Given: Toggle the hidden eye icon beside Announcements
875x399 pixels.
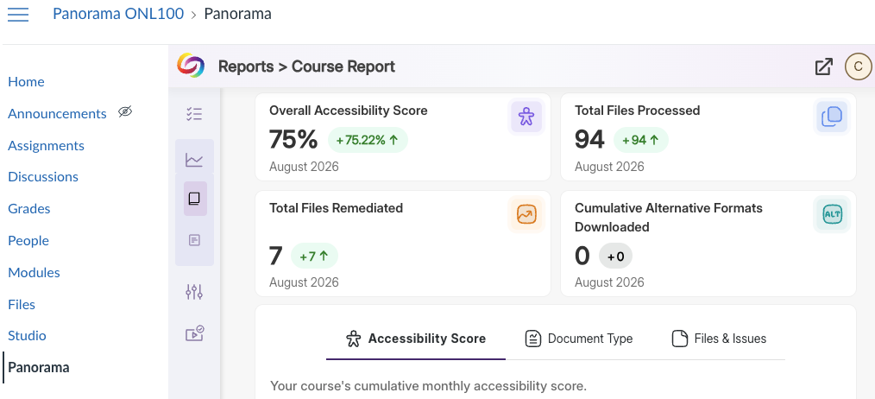Looking at the screenshot, I should pos(125,111).
